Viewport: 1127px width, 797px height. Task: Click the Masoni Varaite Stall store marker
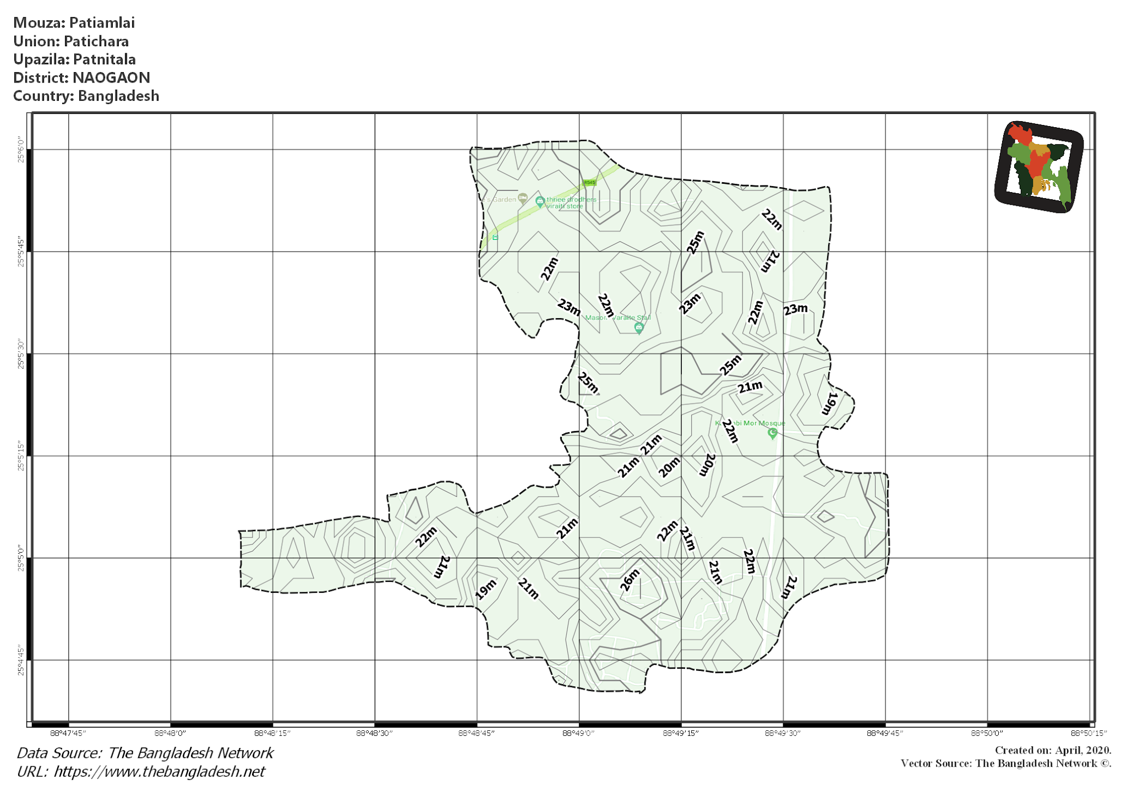tap(639, 328)
